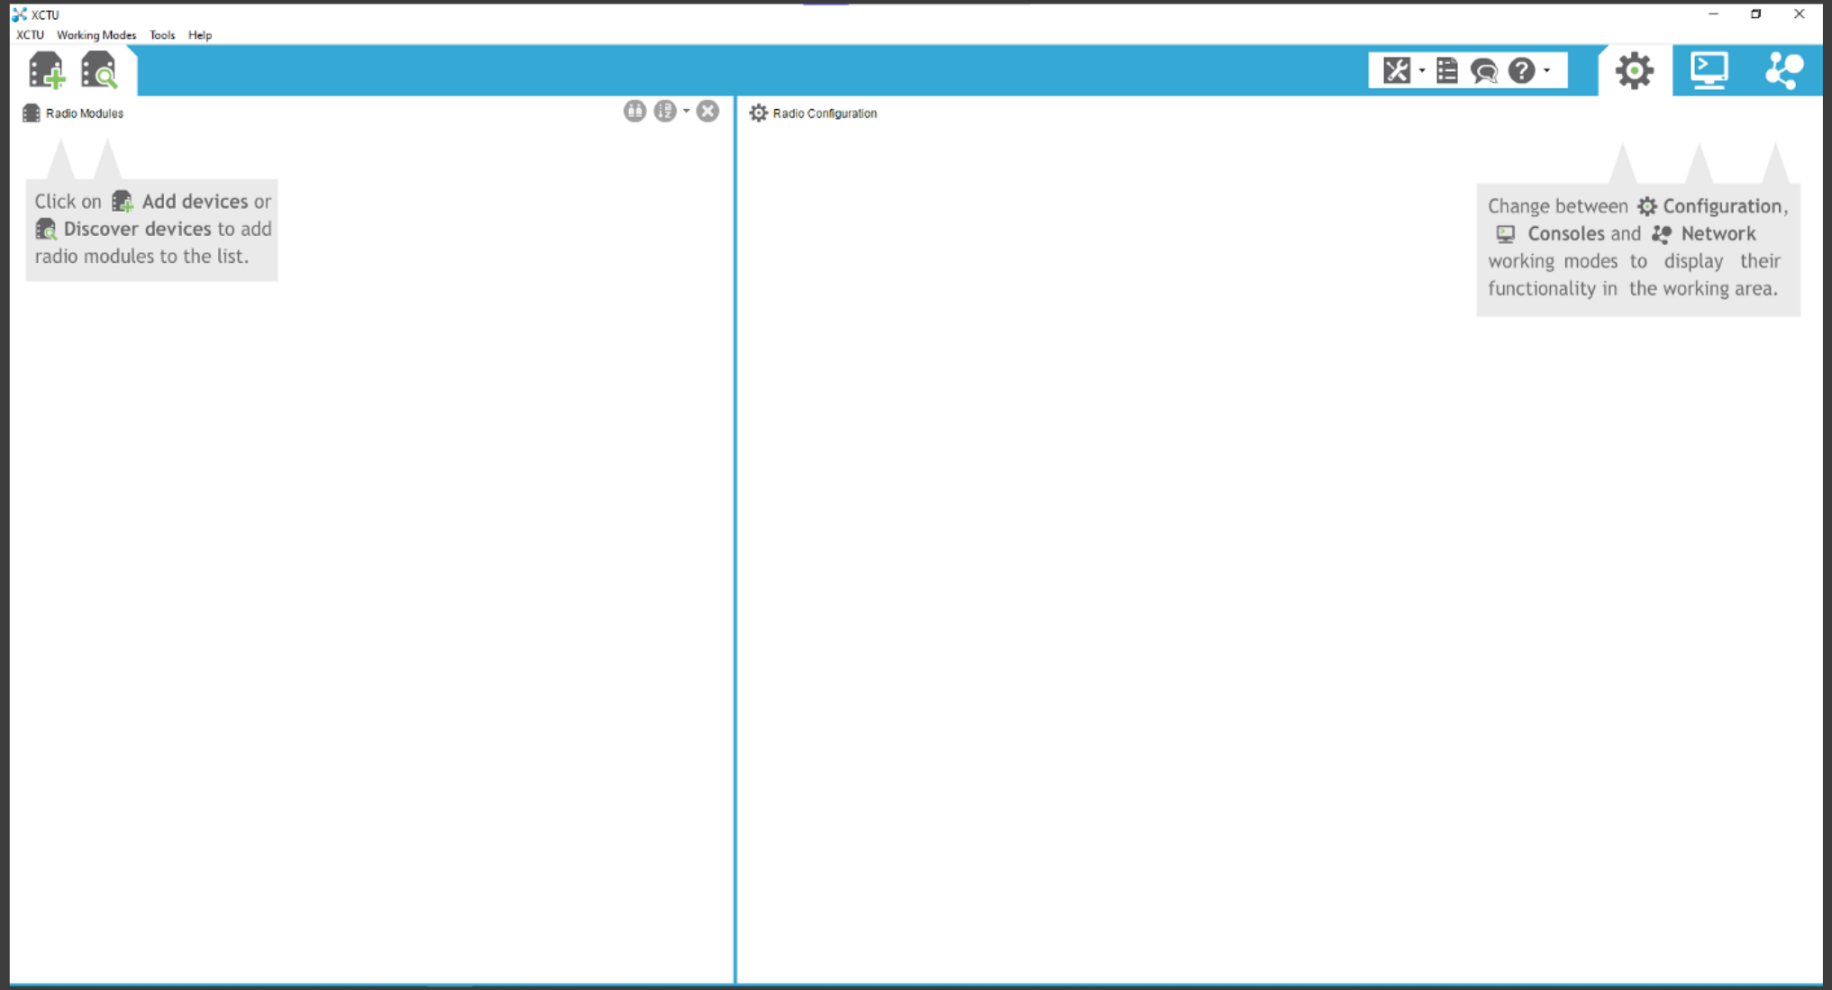Click the Help question mark icon
Screen dimensions: 1832x990
[x=1521, y=70]
